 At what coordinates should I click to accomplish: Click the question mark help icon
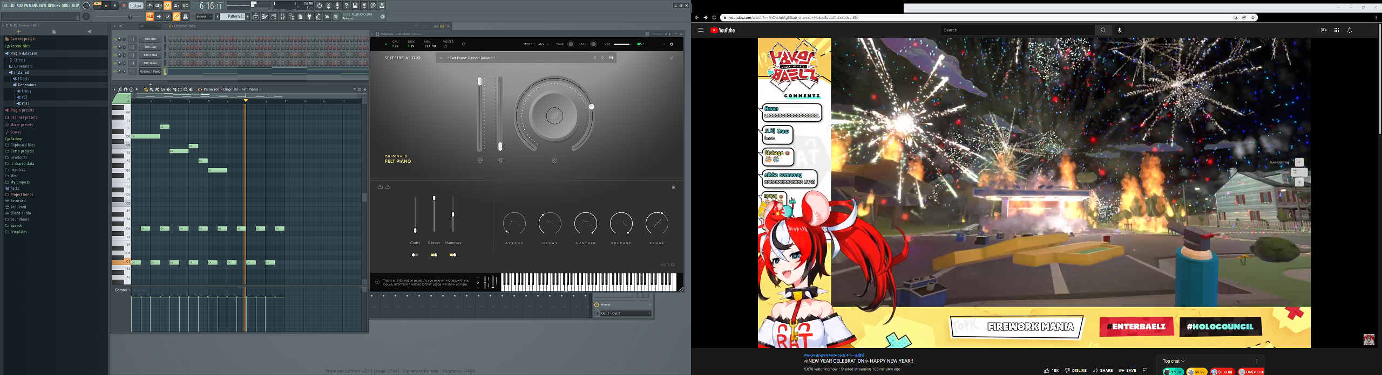click(346, 5)
